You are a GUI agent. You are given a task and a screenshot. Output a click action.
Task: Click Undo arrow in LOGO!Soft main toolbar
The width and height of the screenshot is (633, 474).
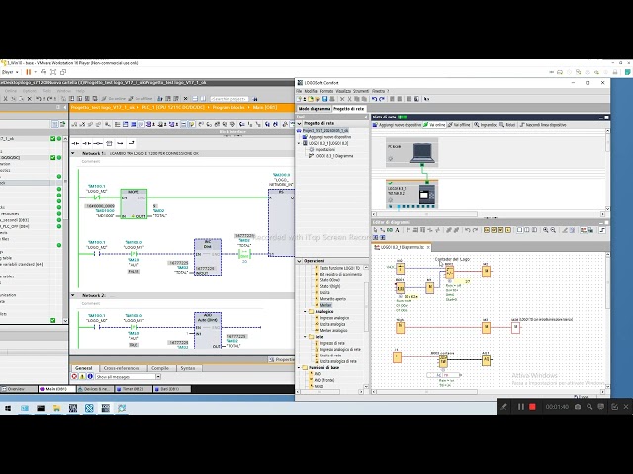click(374, 99)
